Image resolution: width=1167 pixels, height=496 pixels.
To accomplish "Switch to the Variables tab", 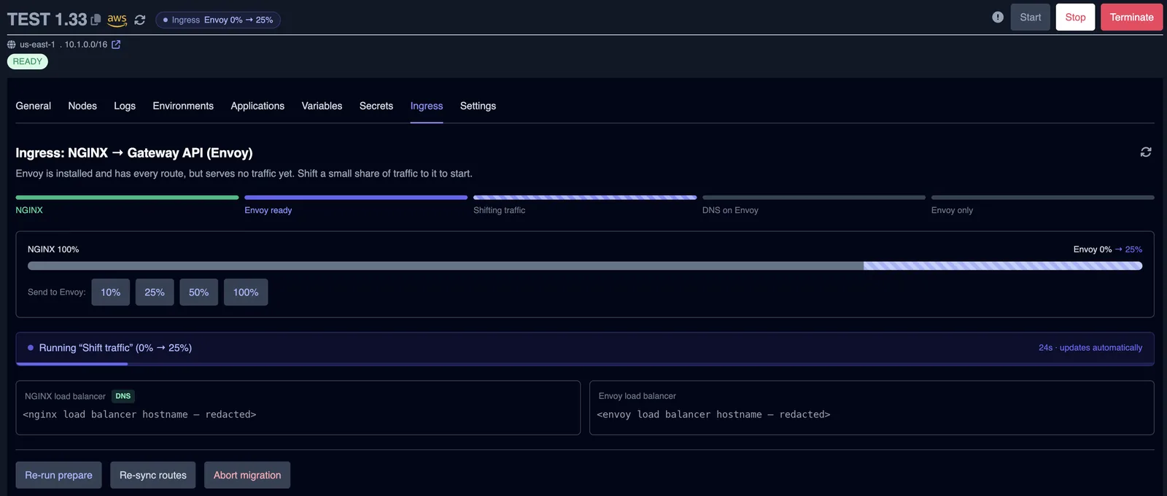I will (322, 106).
